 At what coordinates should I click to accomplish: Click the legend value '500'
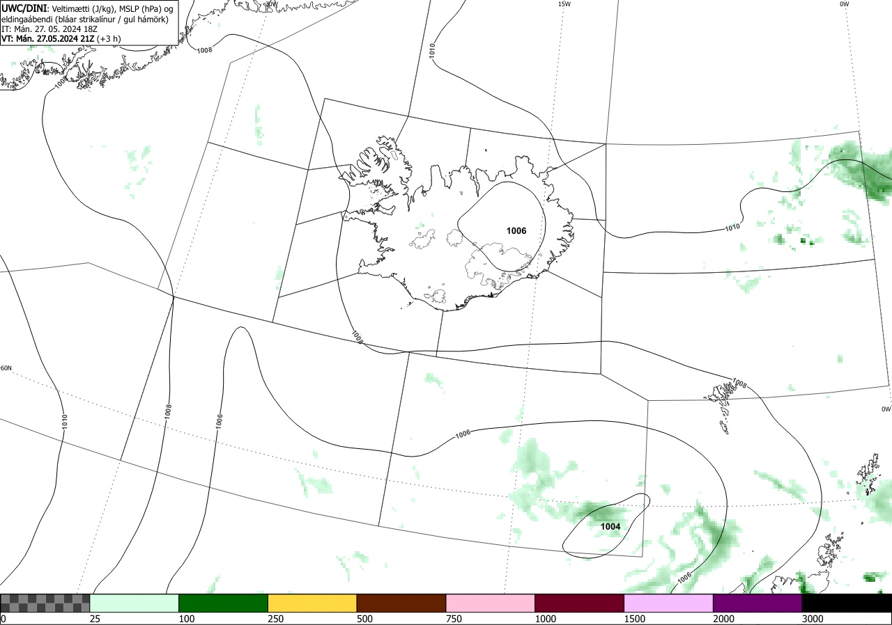point(364,619)
